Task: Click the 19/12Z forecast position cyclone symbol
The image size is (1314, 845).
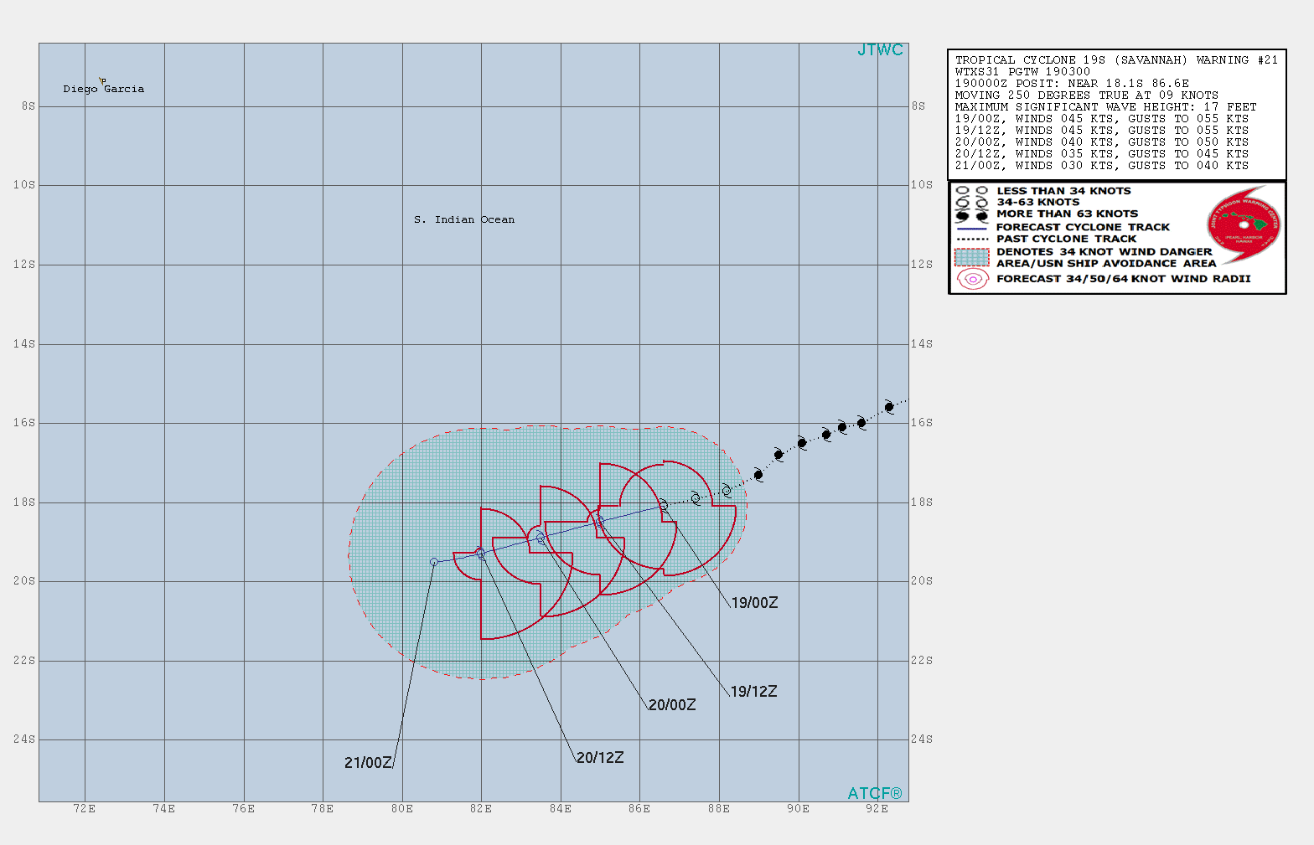Action: 599,522
